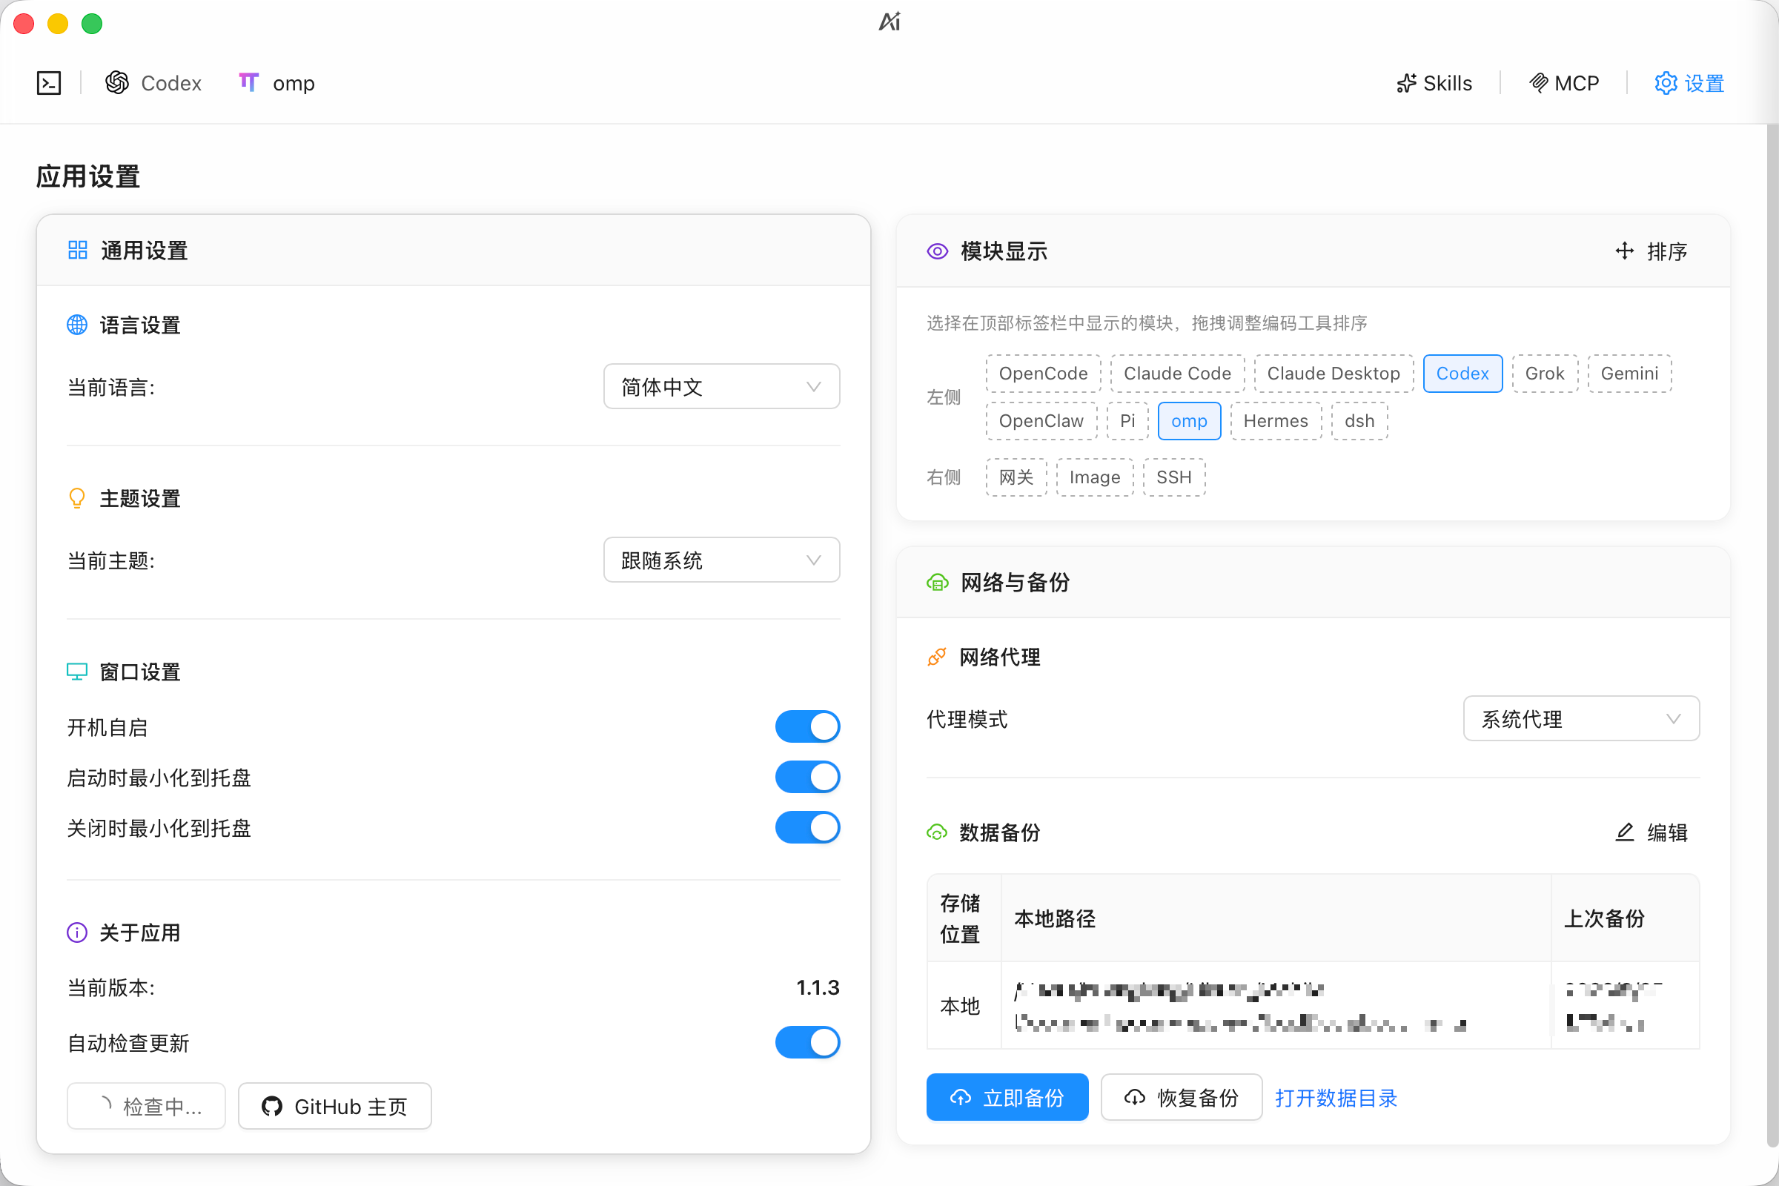The image size is (1779, 1186).
Task: Click the 本地路径 column header
Action: click(1276, 919)
